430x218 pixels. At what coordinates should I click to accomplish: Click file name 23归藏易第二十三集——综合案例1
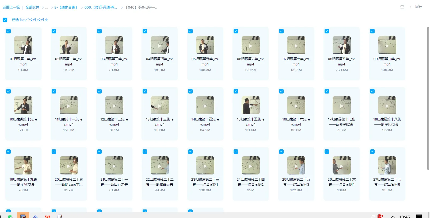205,182
